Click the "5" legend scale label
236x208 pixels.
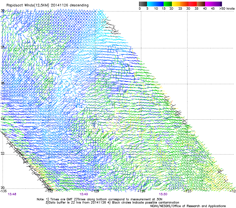point(147,9)
